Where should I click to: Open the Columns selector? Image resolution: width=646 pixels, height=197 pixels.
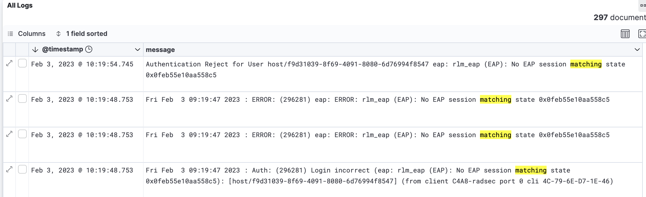tap(27, 34)
